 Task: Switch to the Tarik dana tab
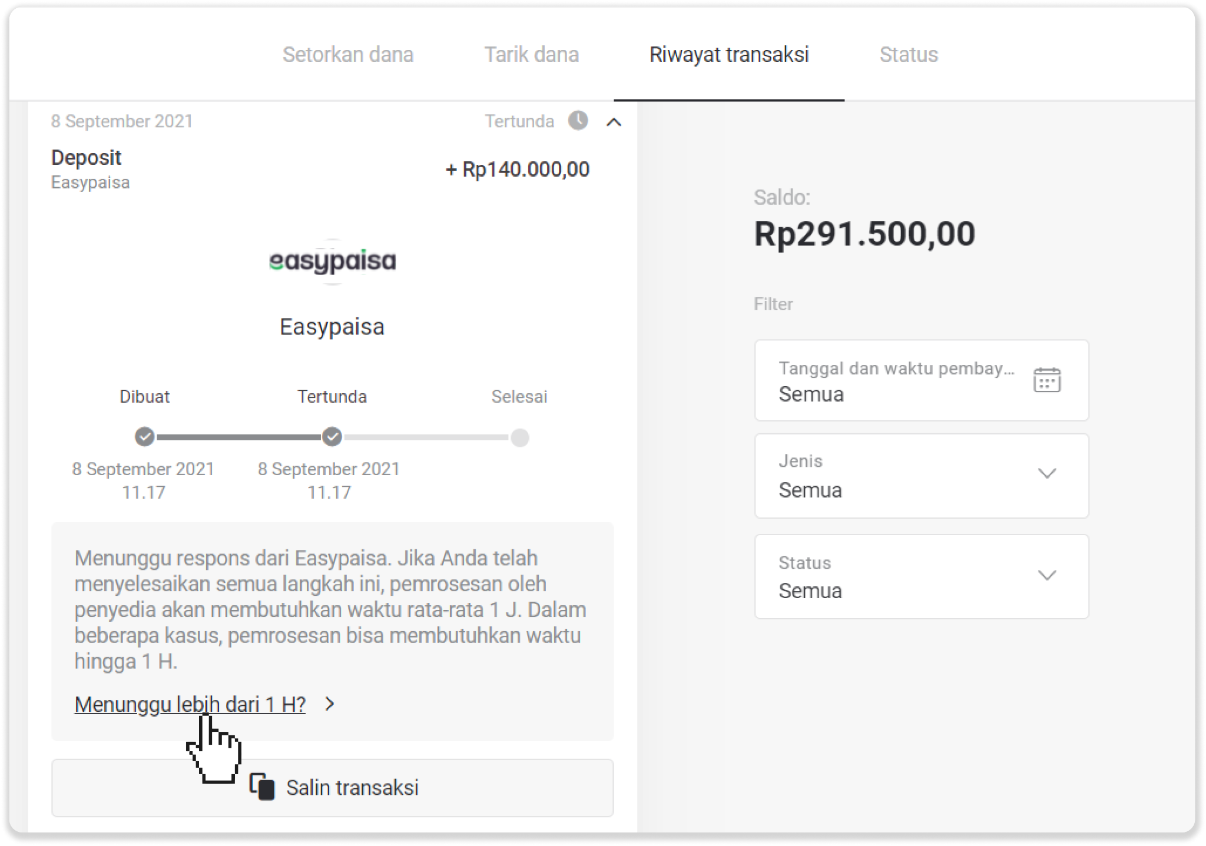point(531,55)
